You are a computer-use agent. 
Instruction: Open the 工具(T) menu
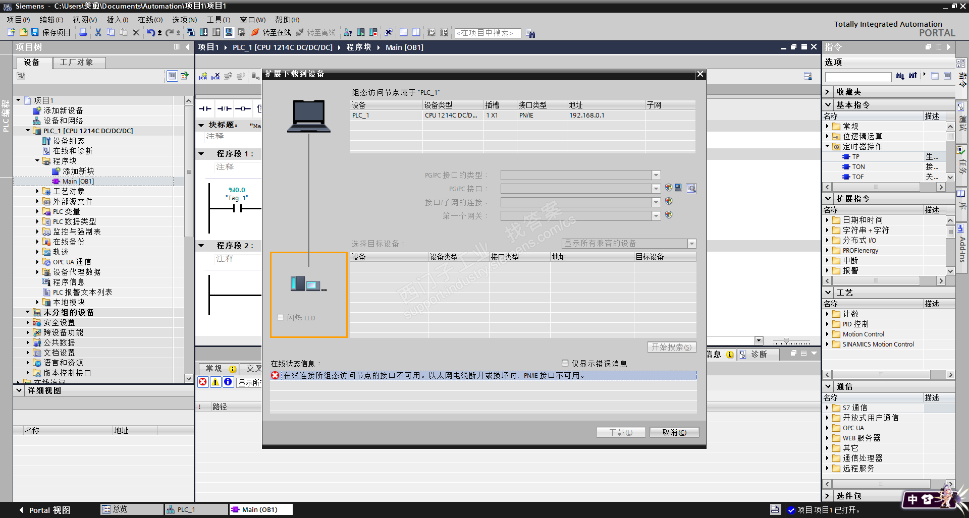(219, 20)
